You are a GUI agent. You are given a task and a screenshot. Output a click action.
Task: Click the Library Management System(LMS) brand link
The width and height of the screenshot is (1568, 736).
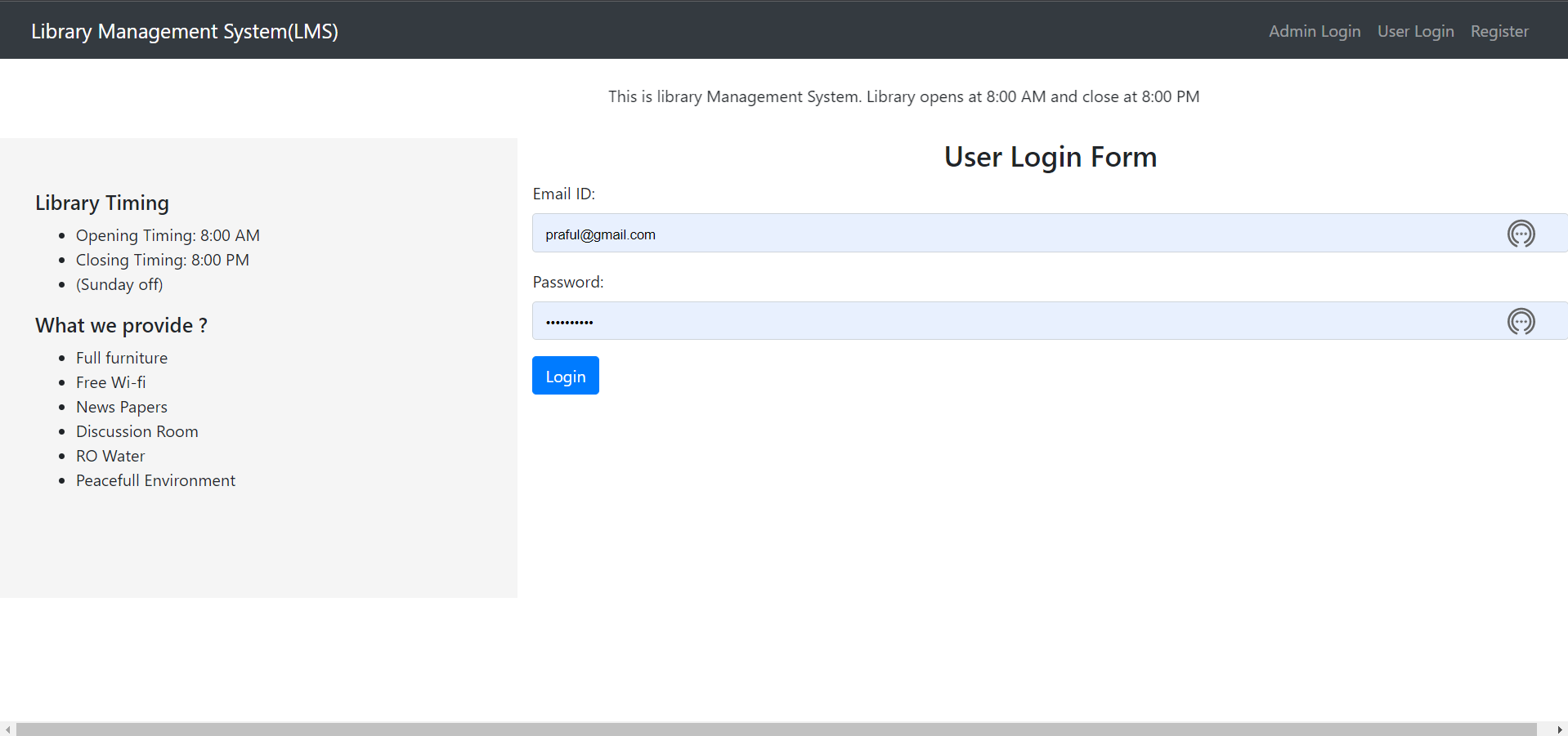(184, 31)
